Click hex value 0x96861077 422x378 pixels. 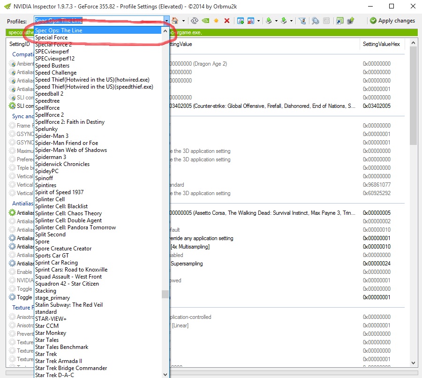377,185
